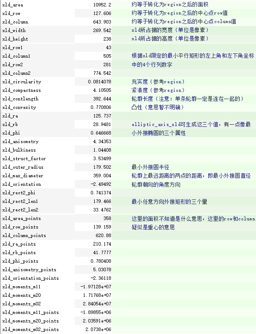The width and height of the screenshot is (256, 334).
Task: Select the xld_struct_factor label
Action: pos(24,158)
